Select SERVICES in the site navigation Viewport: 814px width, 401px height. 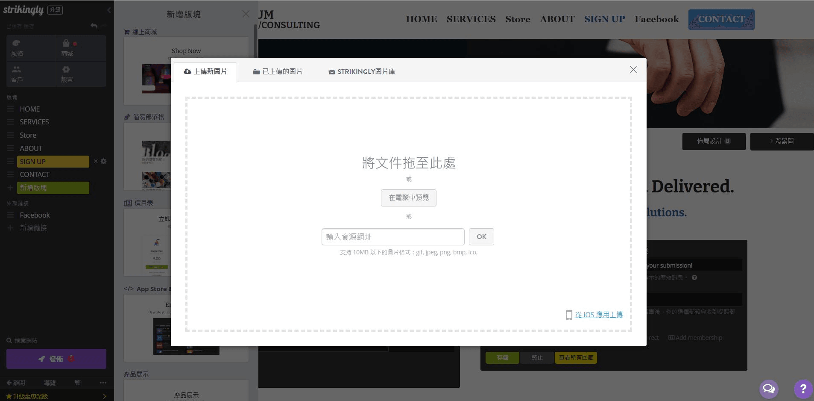coord(471,19)
